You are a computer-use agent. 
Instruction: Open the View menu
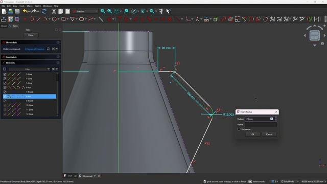click(x=15, y=6)
